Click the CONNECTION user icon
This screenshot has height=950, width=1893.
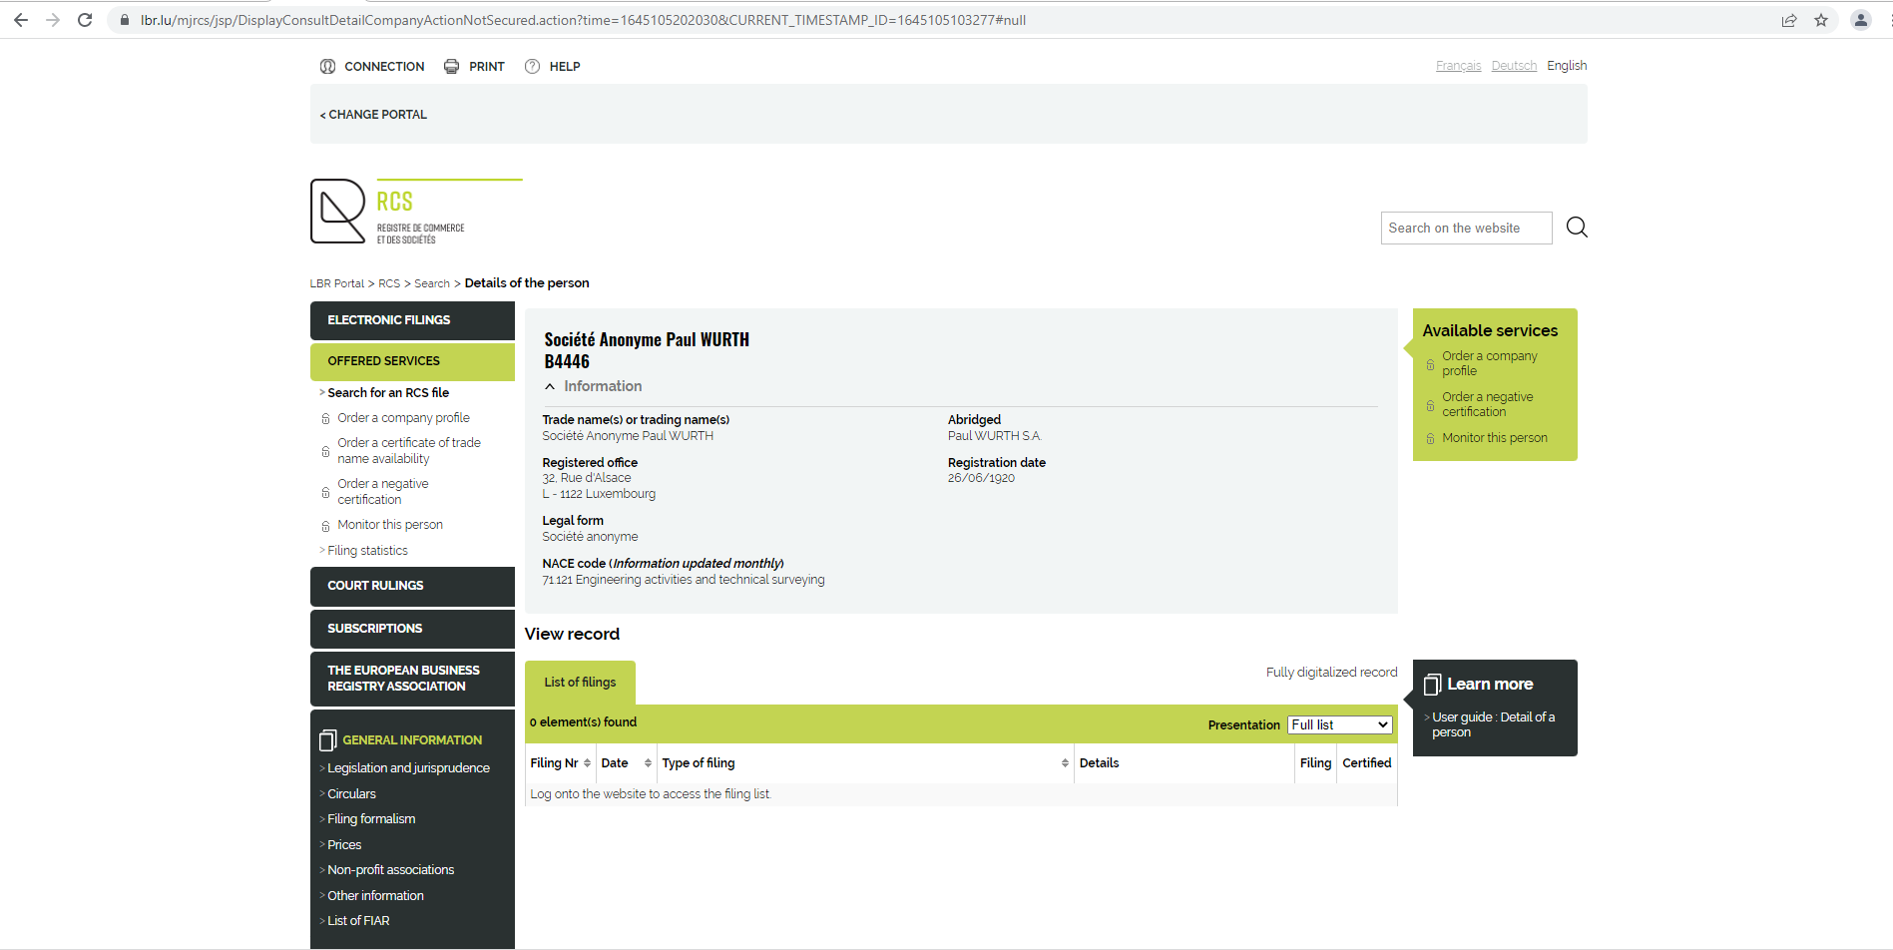pos(327,67)
